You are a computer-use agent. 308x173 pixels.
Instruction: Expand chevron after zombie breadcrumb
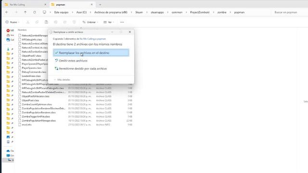click(231, 12)
